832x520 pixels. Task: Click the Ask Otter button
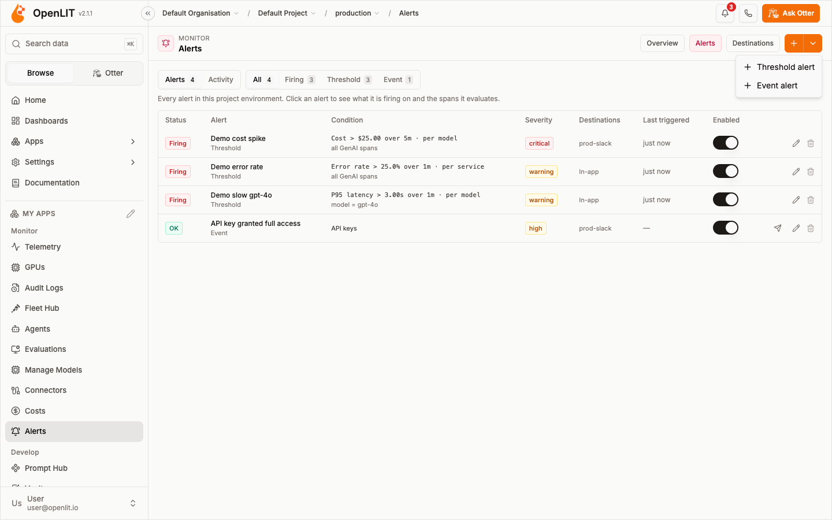tap(791, 13)
